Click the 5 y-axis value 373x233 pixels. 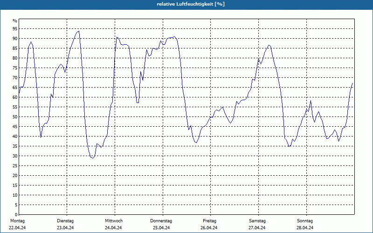tap(16, 205)
